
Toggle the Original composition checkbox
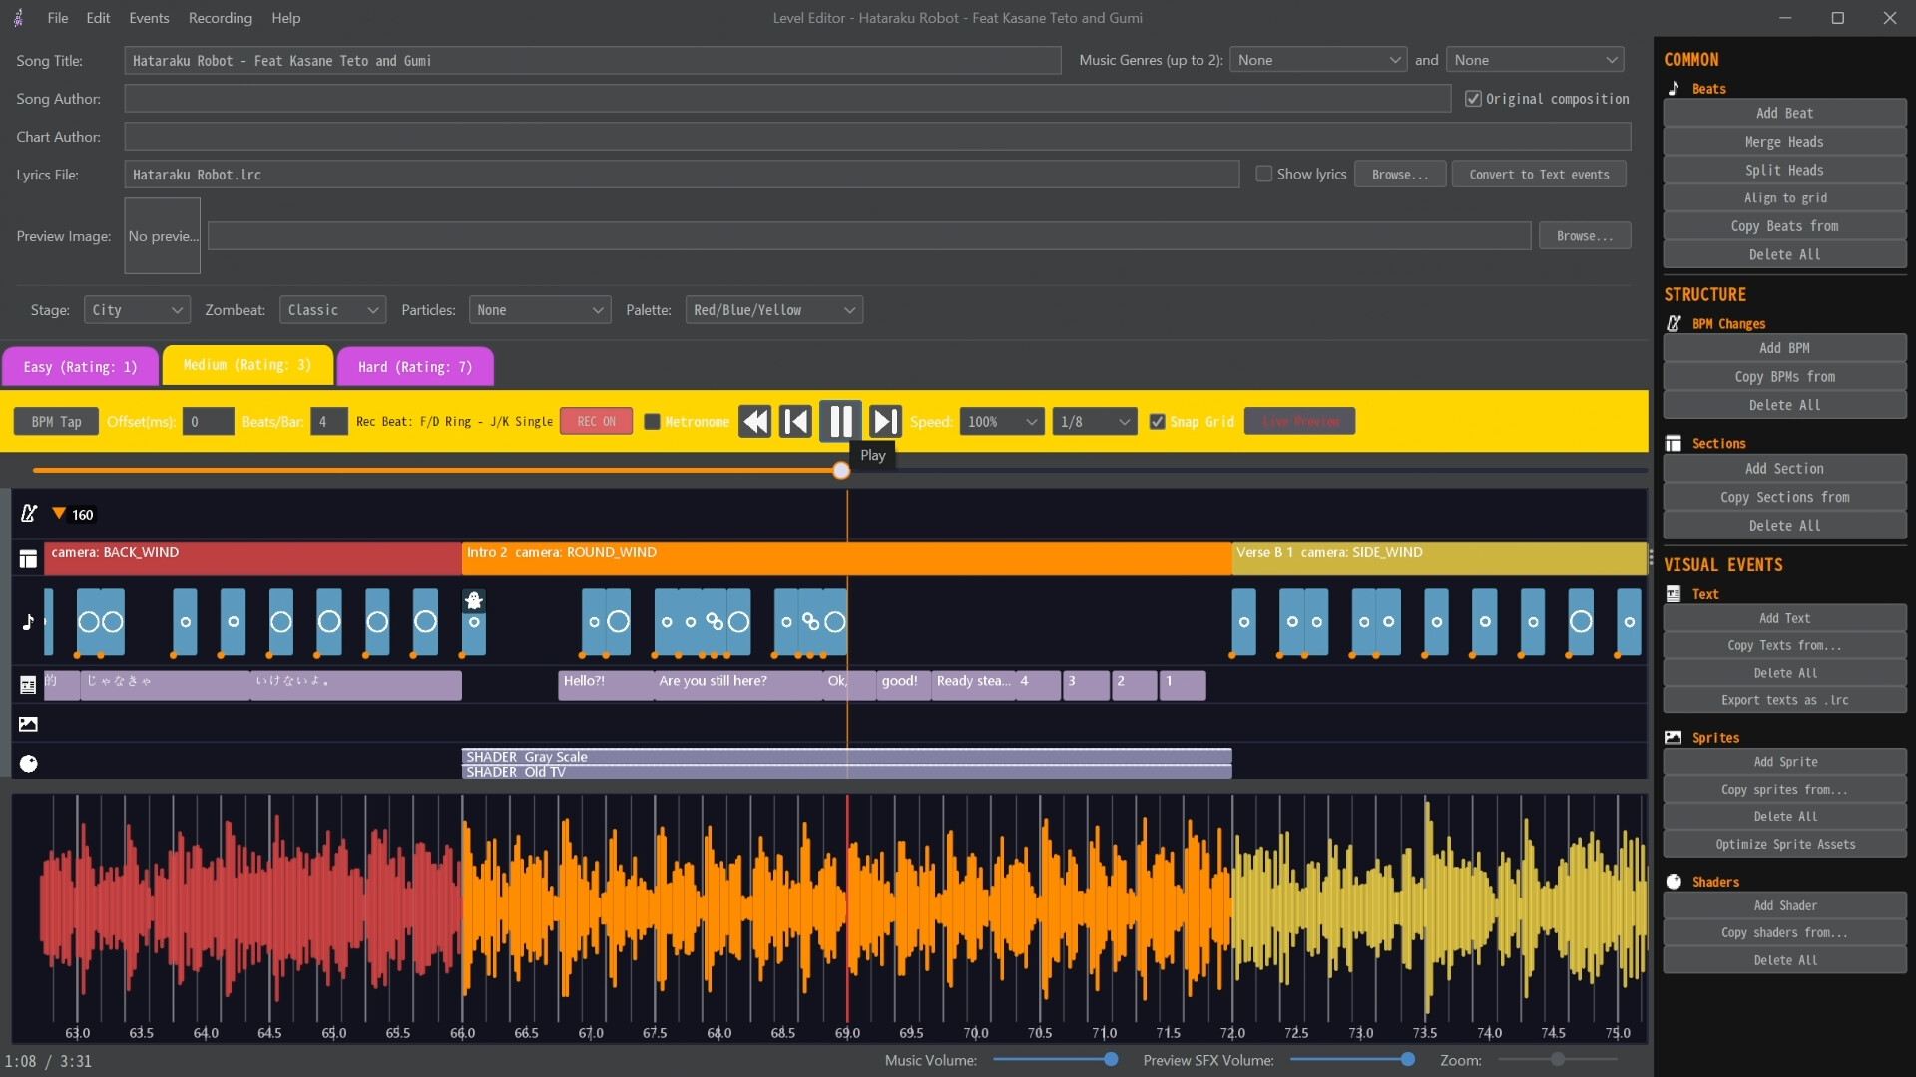1473,99
